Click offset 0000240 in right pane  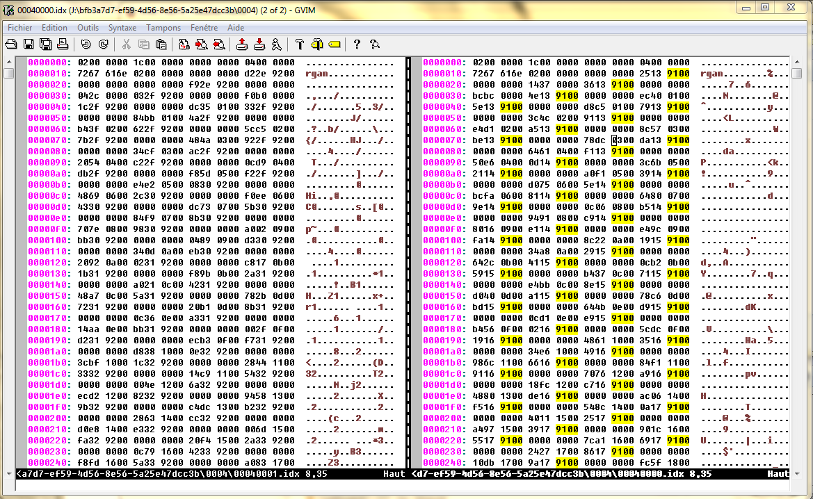(443, 463)
